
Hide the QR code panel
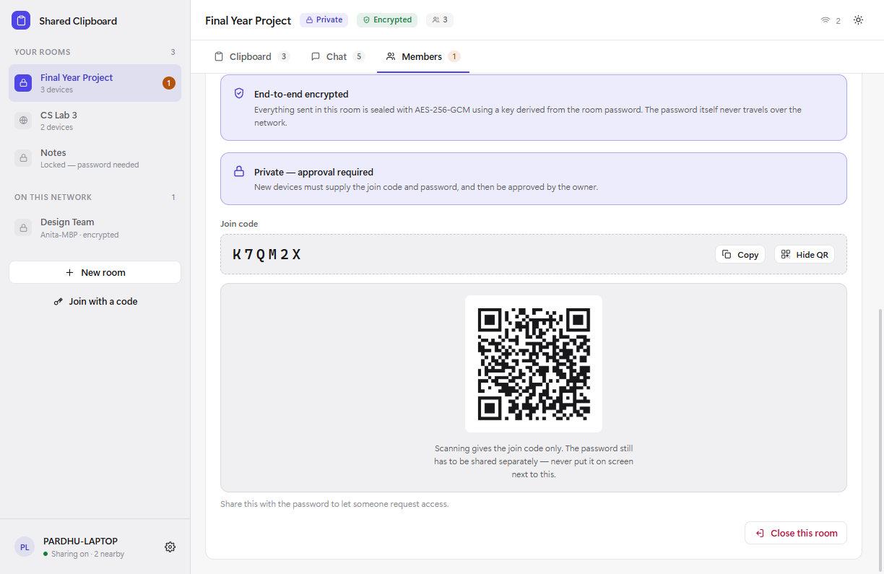point(805,254)
